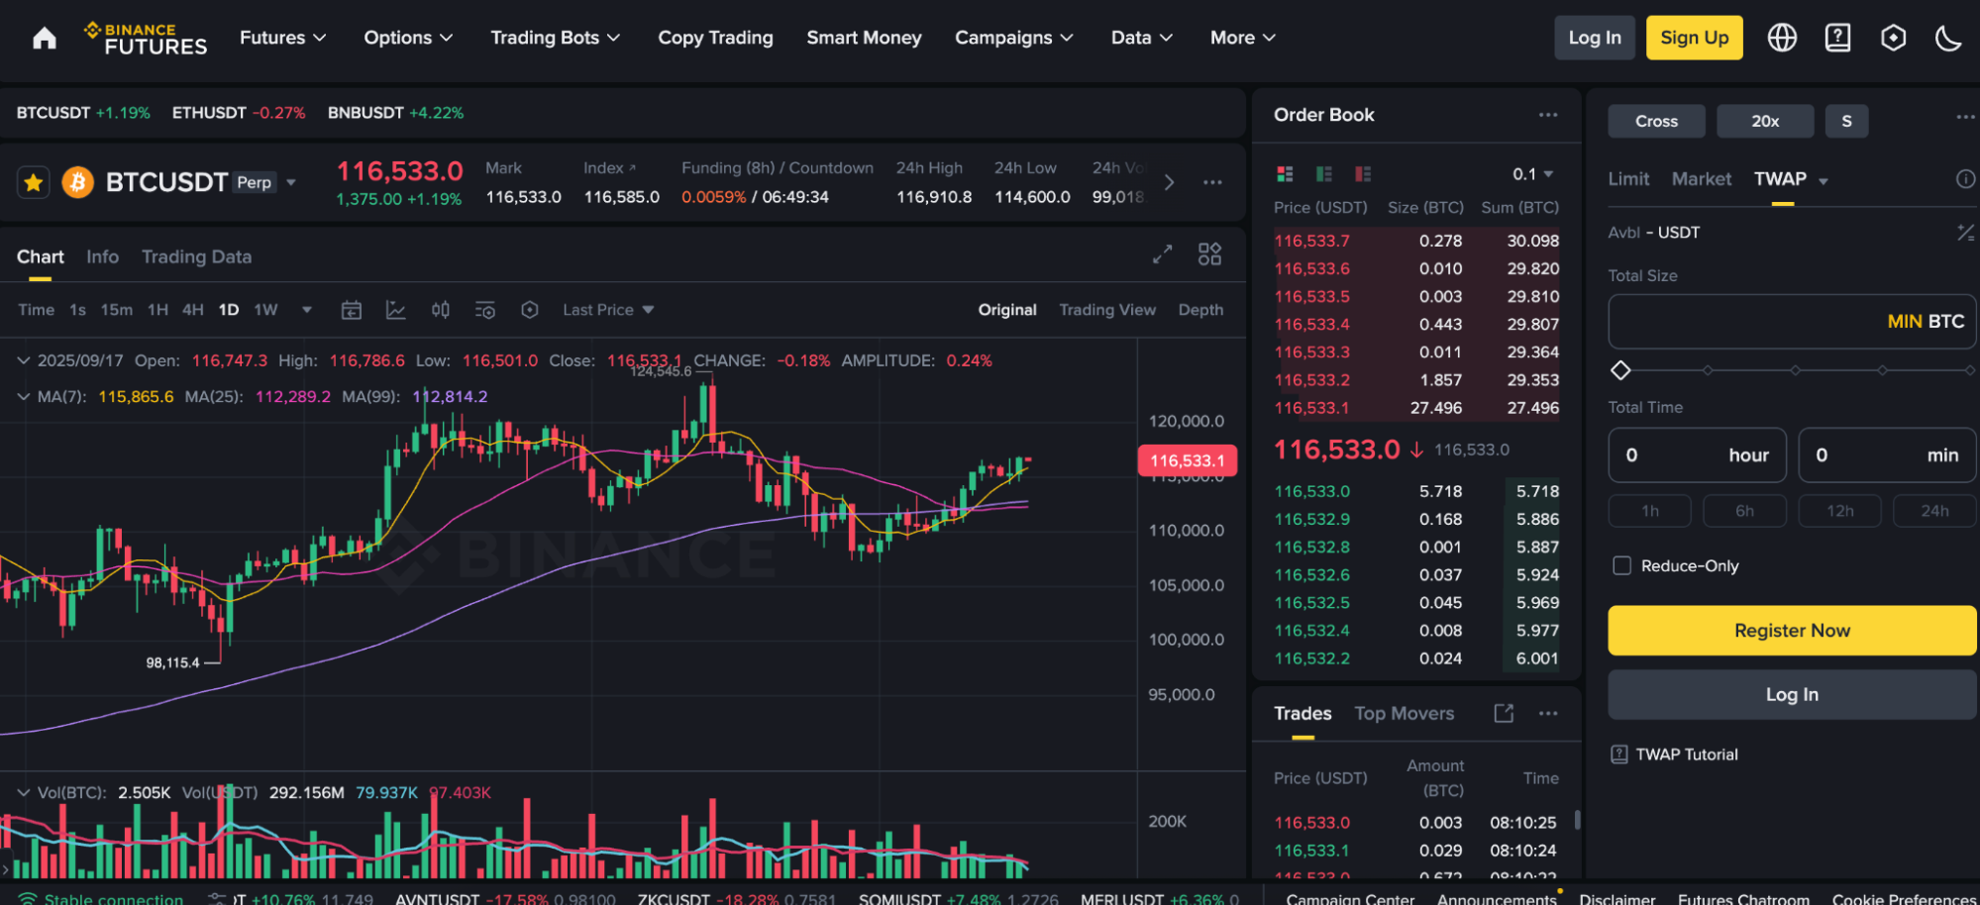Image resolution: width=1980 pixels, height=905 pixels.
Task: Open more time intervals dropdown
Action: (x=307, y=310)
